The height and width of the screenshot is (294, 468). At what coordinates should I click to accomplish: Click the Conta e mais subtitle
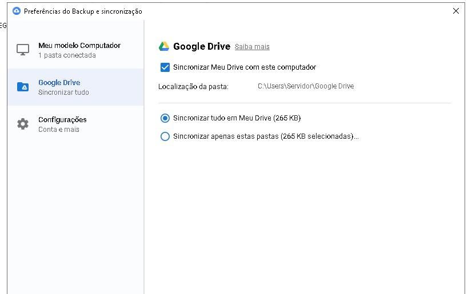(x=58, y=130)
